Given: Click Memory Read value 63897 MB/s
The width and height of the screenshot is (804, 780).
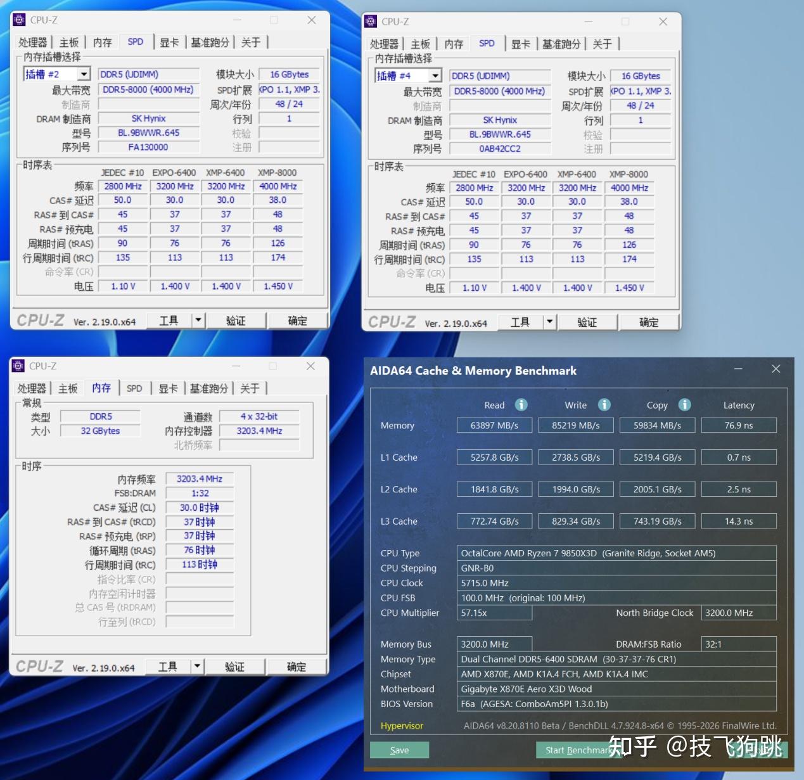Looking at the screenshot, I should point(494,425).
